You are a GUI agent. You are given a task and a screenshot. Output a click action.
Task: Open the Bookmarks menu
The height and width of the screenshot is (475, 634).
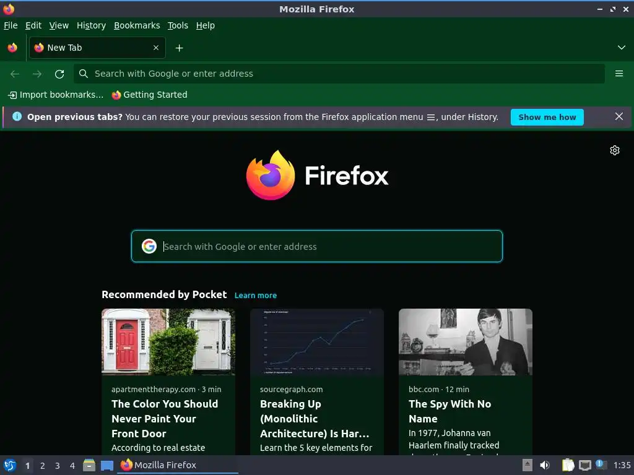137,25
